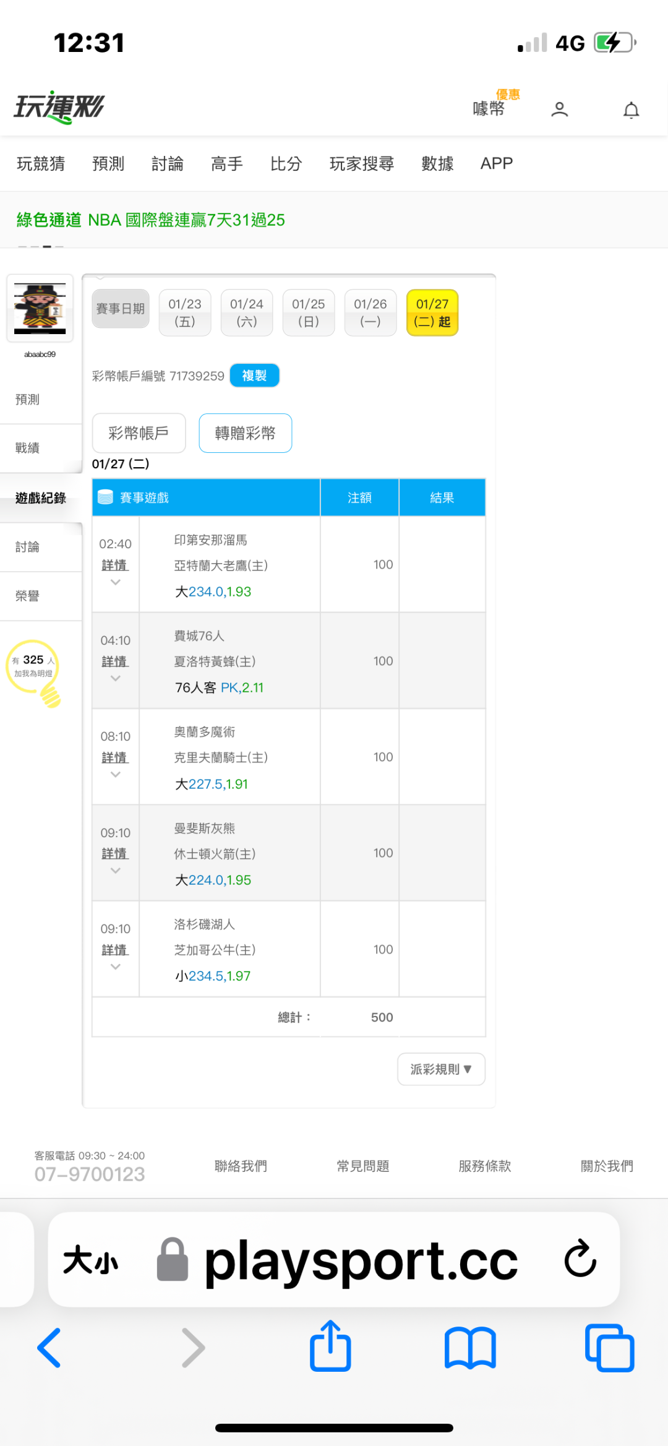This screenshot has width=668, height=1446.
Task: Go back with Safari back arrow
Action: (x=49, y=1348)
